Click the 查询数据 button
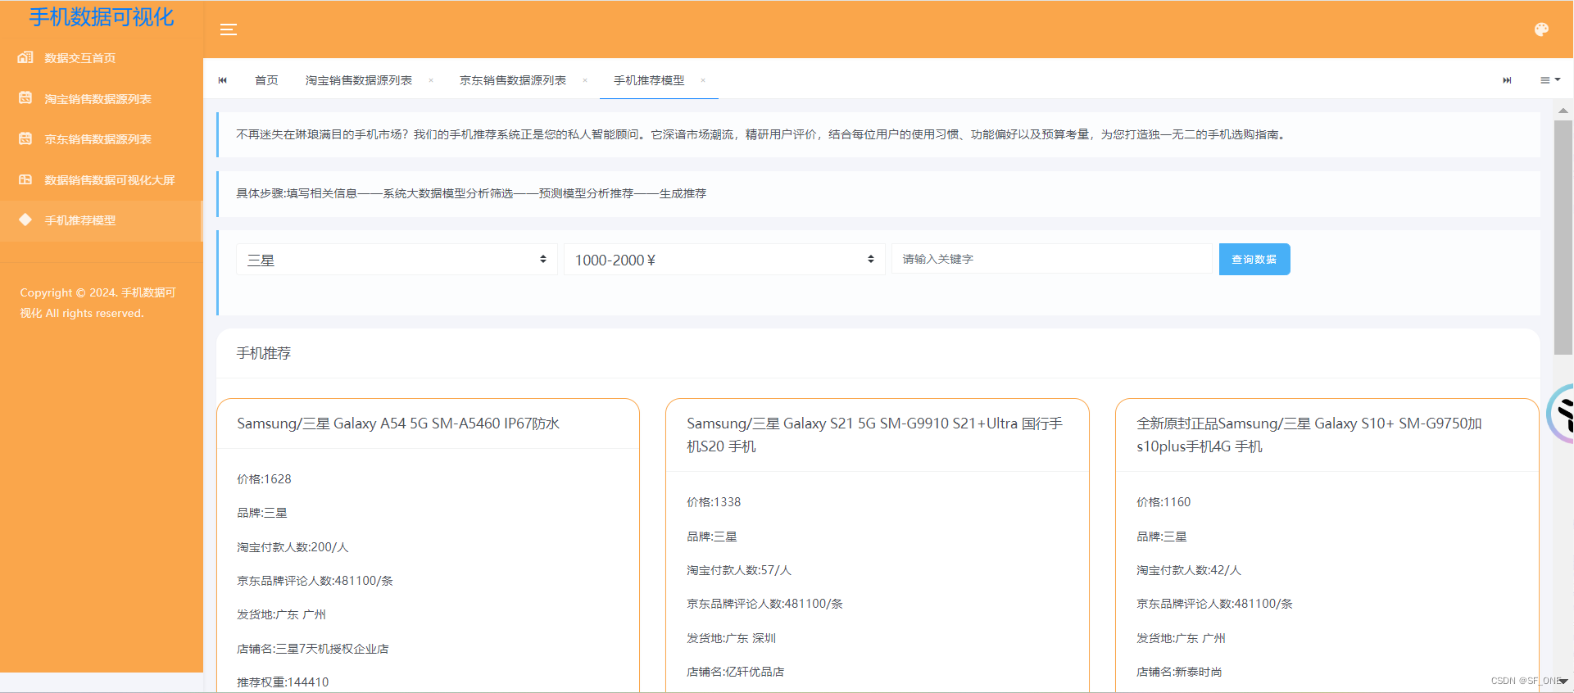 tap(1254, 259)
